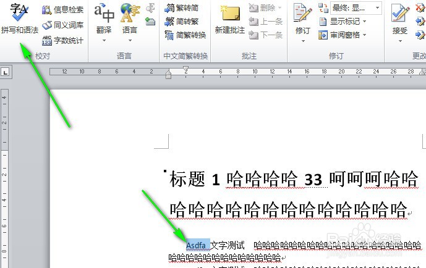
Task: Show 字数统计 word count
Action: coord(63,41)
